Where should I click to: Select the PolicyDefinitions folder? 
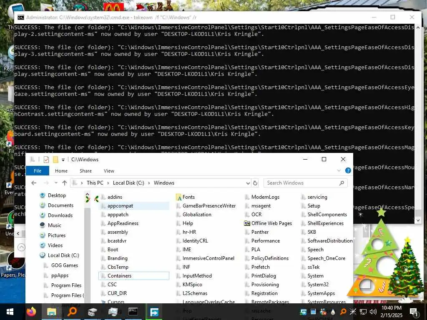pyautogui.click(x=270, y=258)
